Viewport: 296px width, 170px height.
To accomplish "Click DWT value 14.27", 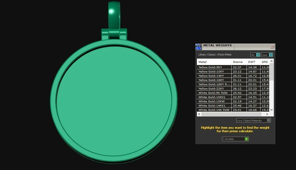I will pos(252,101).
